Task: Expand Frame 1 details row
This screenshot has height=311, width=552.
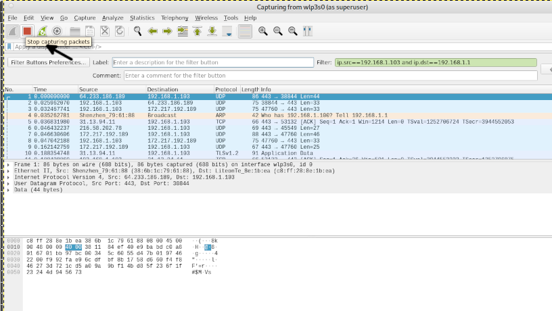Action: tap(8, 165)
